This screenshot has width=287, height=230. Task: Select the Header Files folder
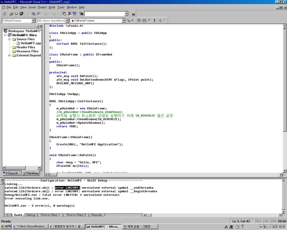point(26,47)
